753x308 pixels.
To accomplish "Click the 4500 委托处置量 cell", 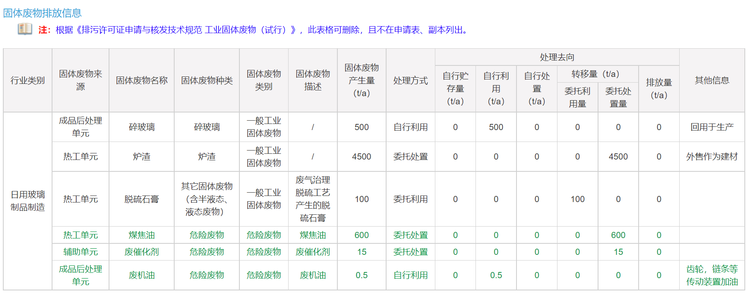I will (618, 157).
